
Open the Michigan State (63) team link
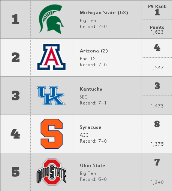tap(104, 13)
